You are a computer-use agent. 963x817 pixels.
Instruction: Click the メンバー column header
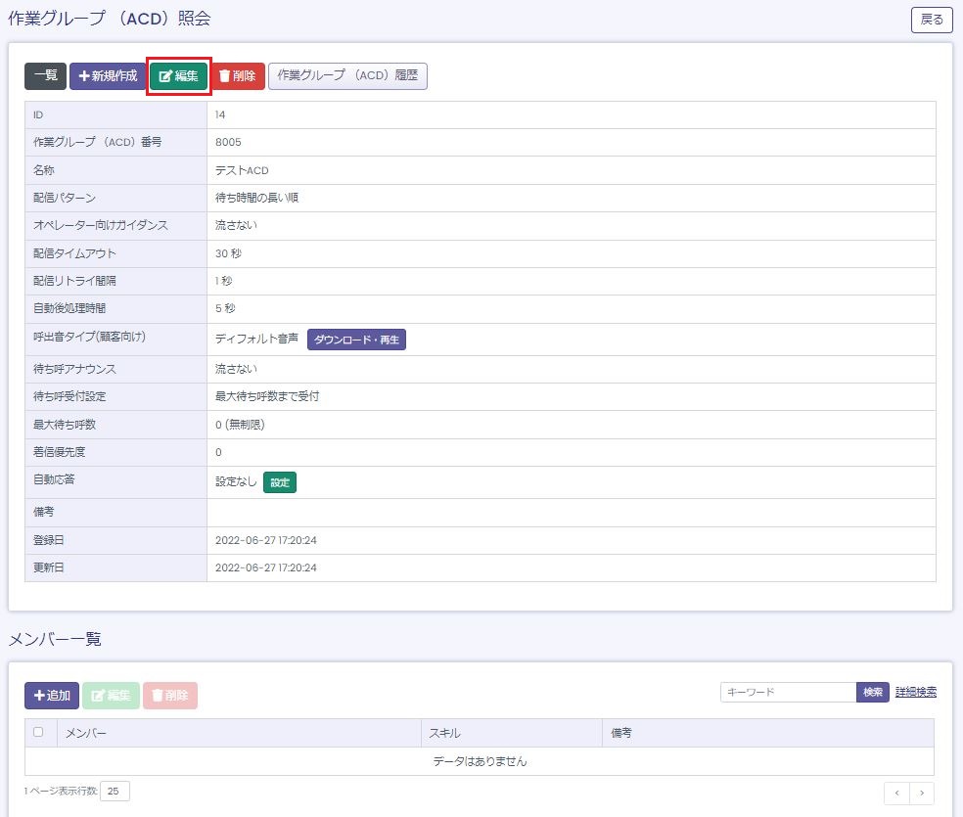86,733
